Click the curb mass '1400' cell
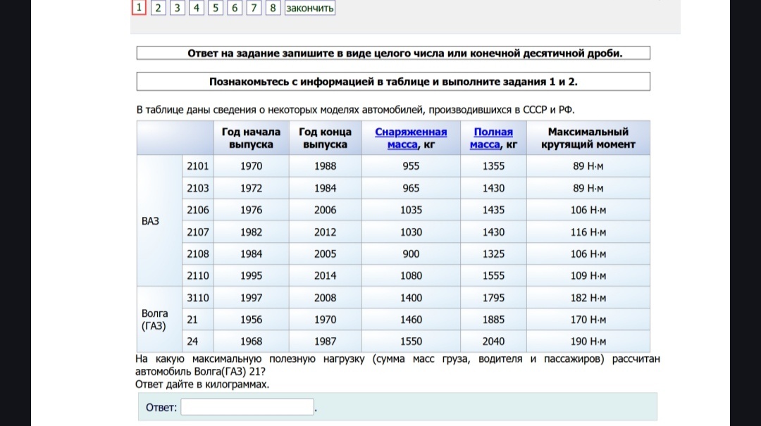This screenshot has height=426, width=761. (x=411, y=297)
